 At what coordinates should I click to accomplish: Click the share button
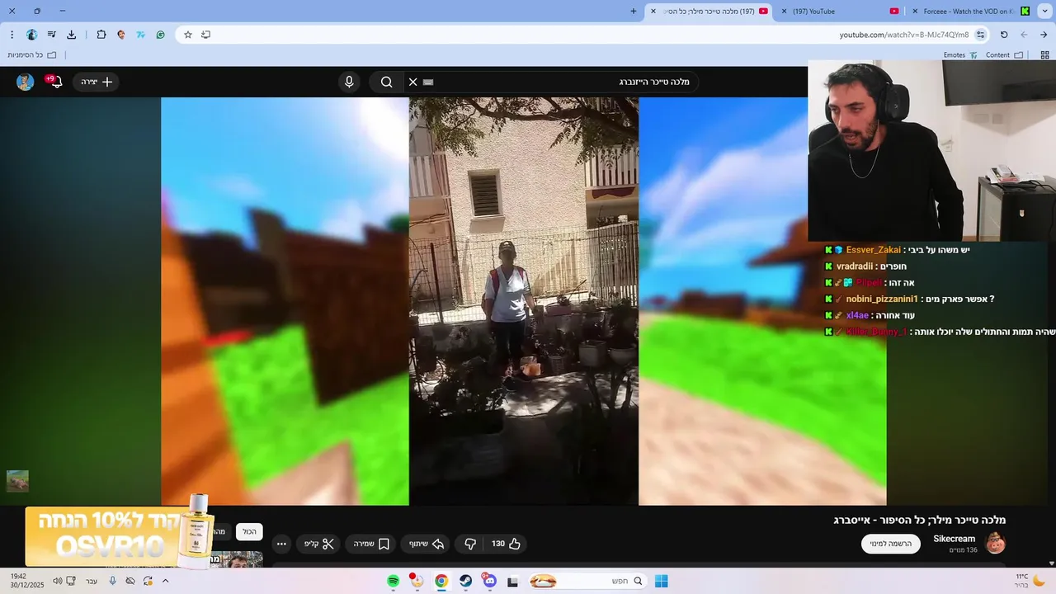[x=427, y=544]
